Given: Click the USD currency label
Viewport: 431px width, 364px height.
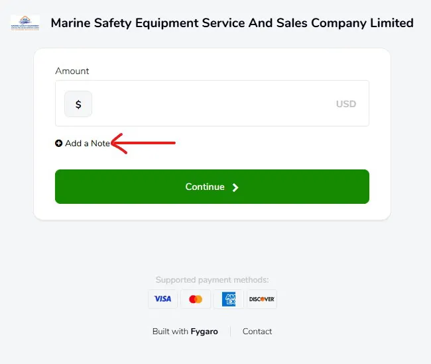Looking at the screenshot, I should point(345,104).
